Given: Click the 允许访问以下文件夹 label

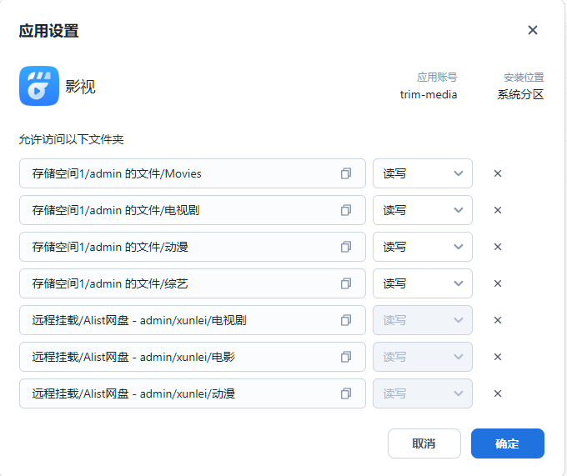Looking at the screenshot, I should click(x=71, y=139).
